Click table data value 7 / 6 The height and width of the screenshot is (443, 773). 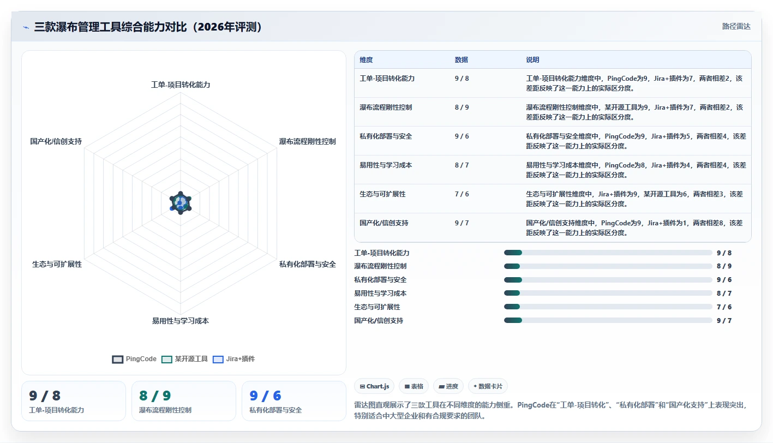pos(462,194)
